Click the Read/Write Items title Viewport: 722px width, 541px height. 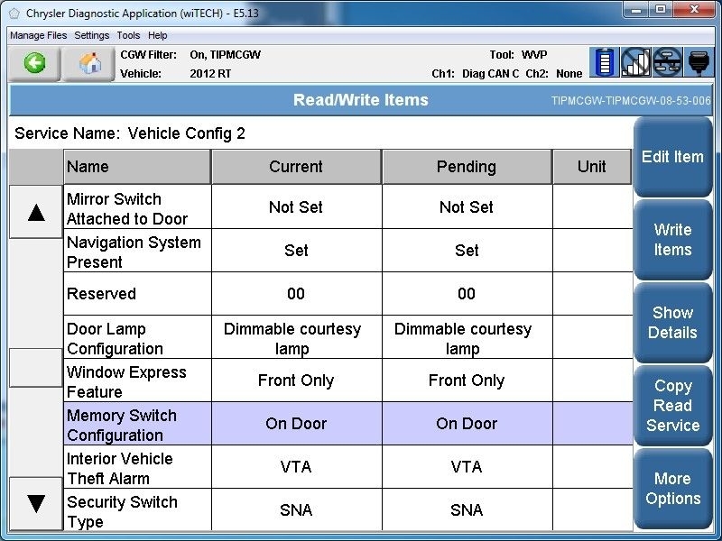pos(361,100)
